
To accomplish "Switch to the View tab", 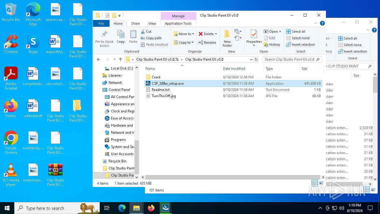I will click(x=152, y=23).
